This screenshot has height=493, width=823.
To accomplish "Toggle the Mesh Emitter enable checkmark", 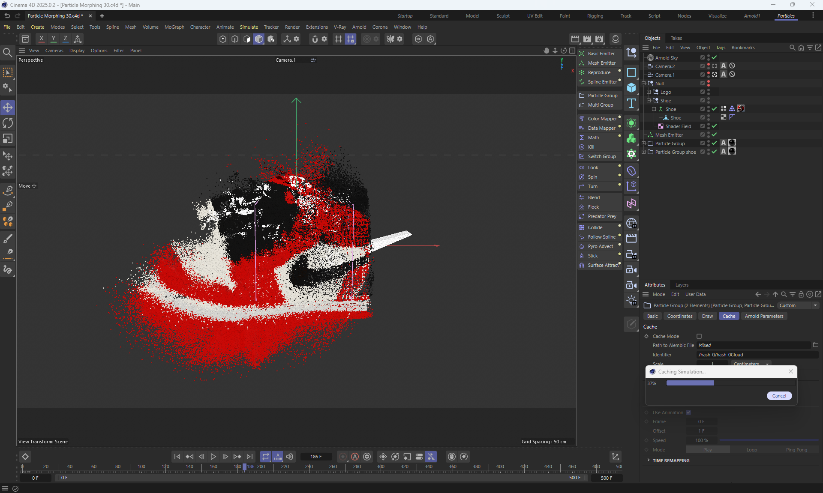I will coord(714,134).
